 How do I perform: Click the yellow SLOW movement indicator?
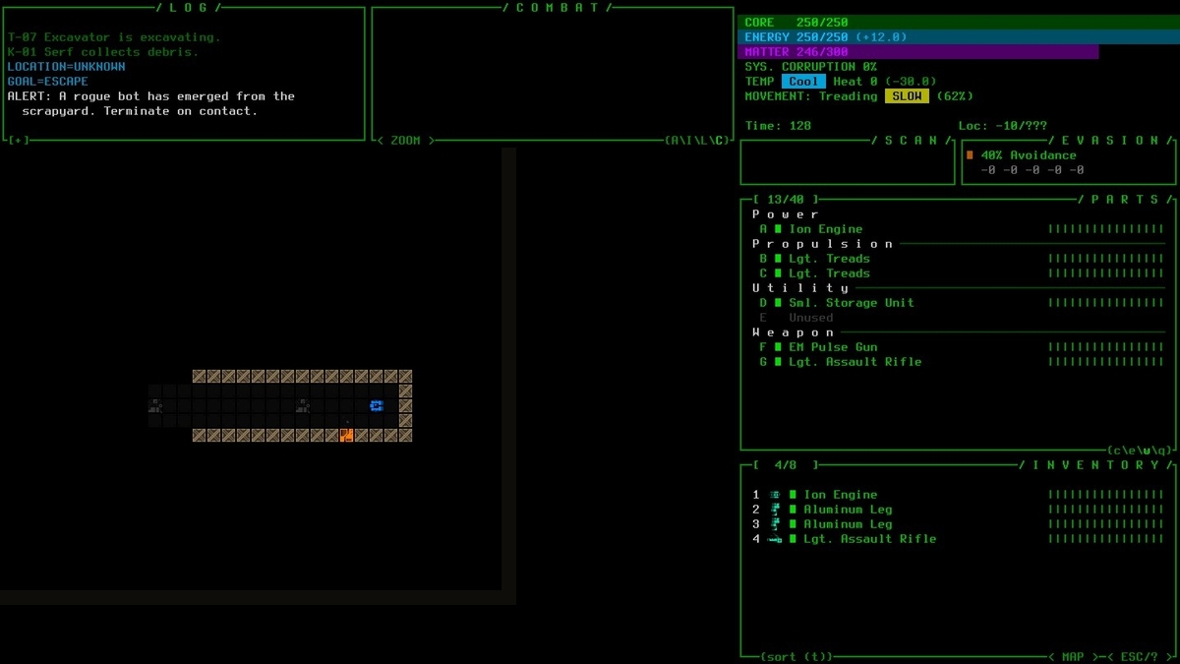click(x=907, y=96)
